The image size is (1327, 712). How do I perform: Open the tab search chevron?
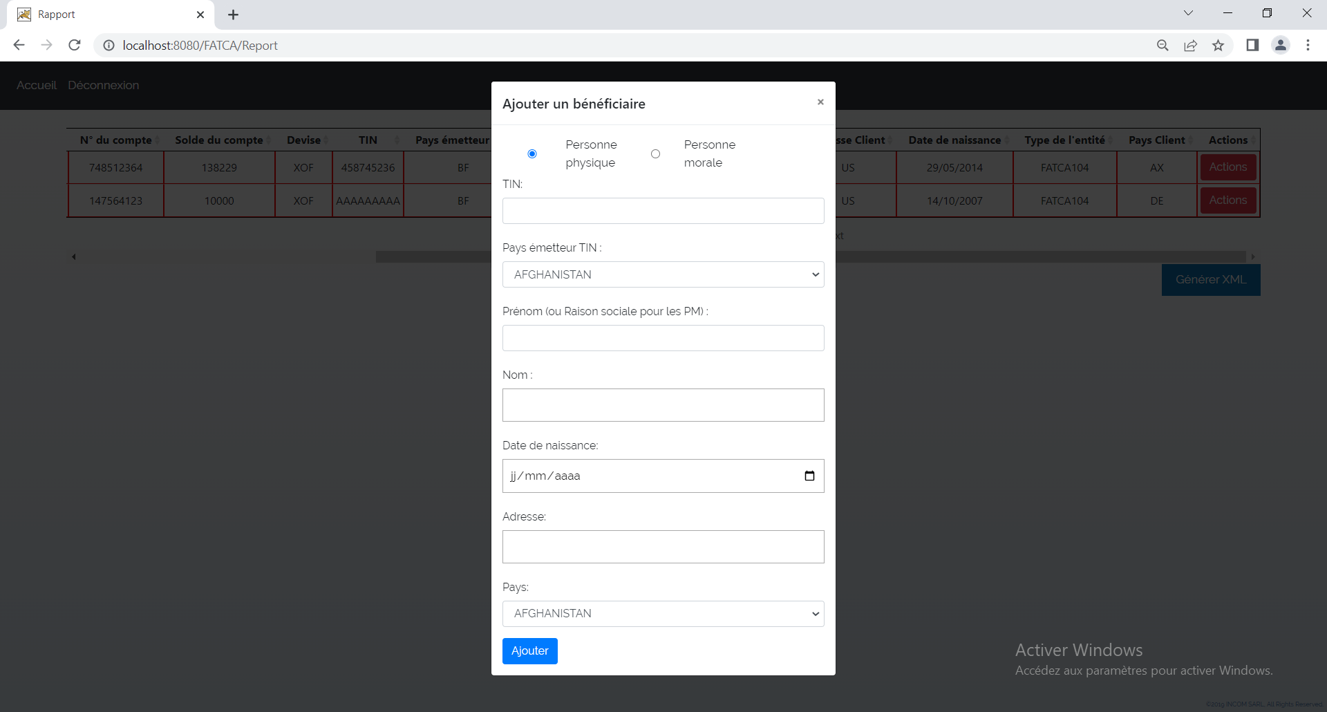pyautogui.click(x=1188, y=13)
